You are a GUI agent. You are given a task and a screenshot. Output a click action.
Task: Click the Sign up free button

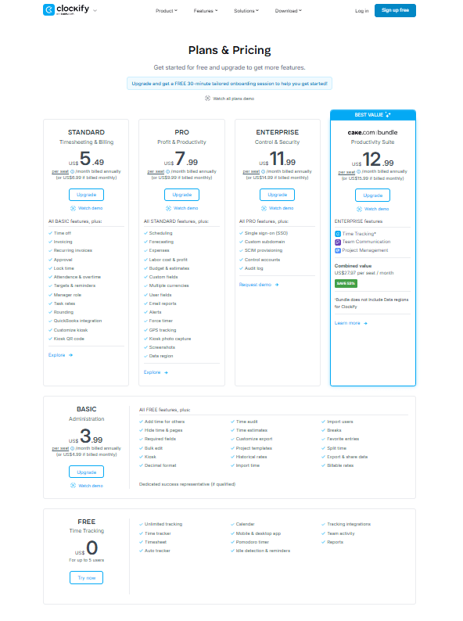tap(395, 10)
